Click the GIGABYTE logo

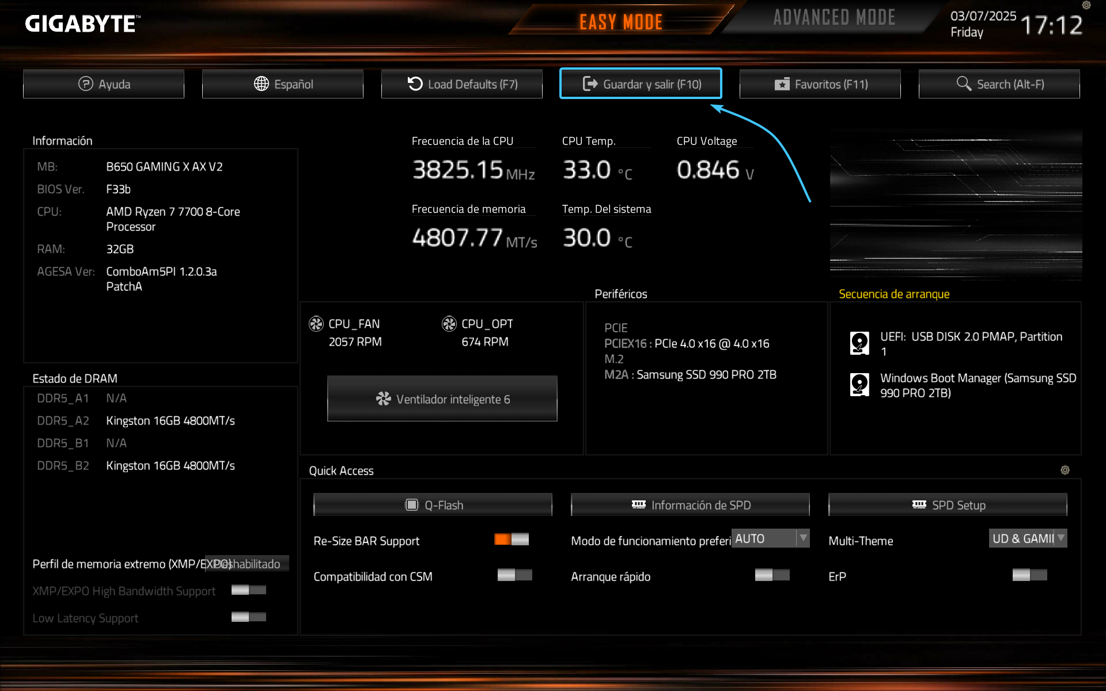coord(82,24)
